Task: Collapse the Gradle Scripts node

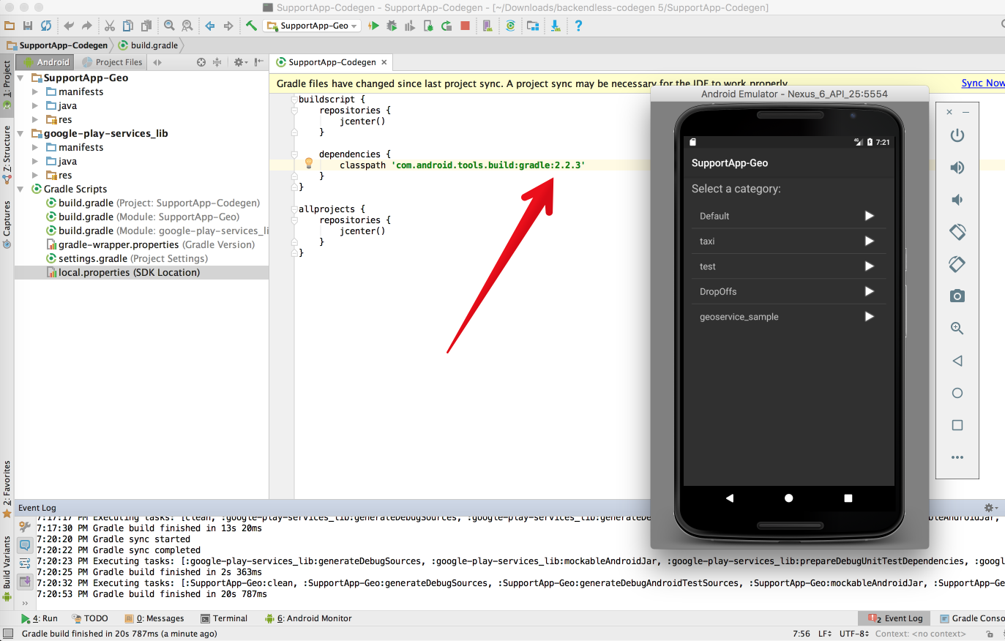Action: (20, 189)
